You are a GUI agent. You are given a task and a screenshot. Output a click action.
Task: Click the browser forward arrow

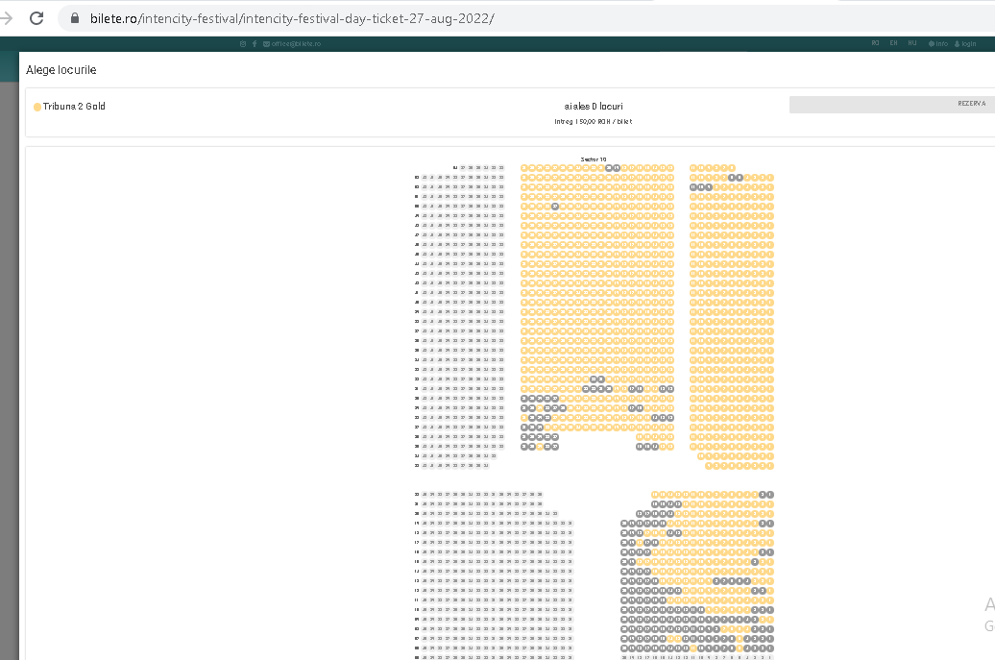click(x=6, y=18)
